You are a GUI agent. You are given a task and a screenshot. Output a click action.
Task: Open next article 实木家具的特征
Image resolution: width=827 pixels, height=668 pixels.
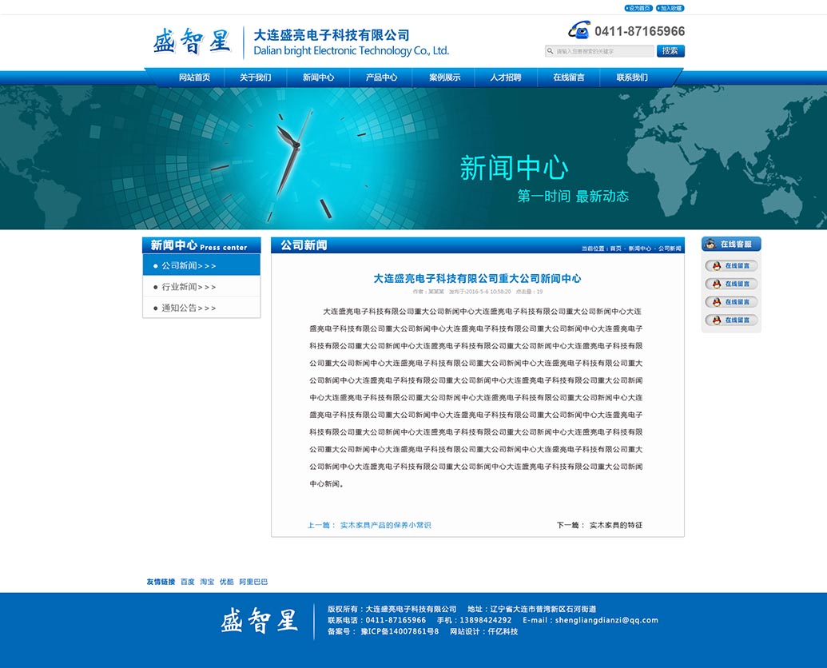coord(615,525)
